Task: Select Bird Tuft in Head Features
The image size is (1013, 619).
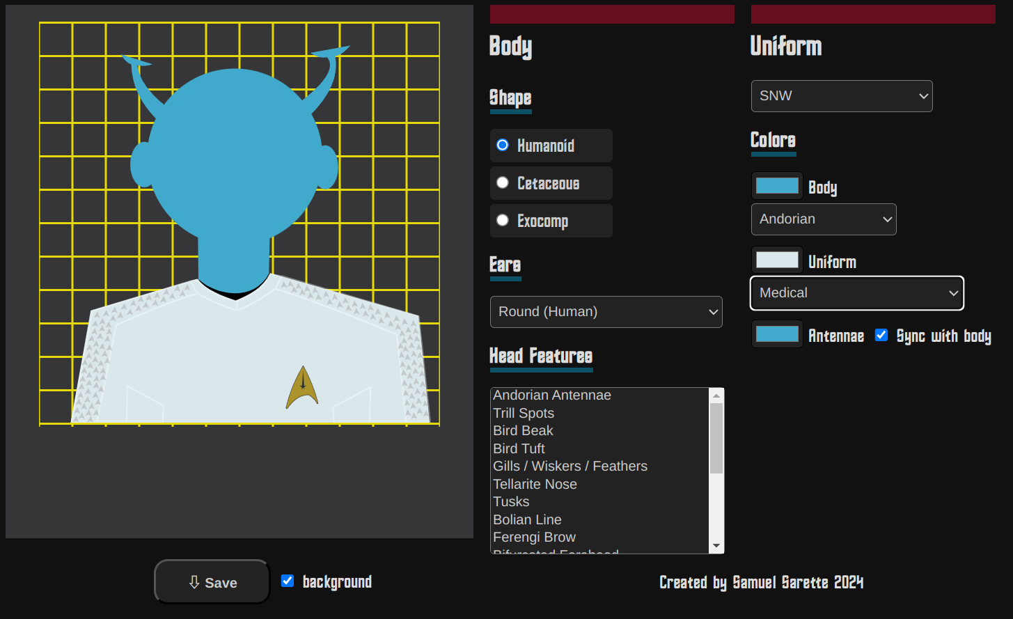Action: [599, 448]
